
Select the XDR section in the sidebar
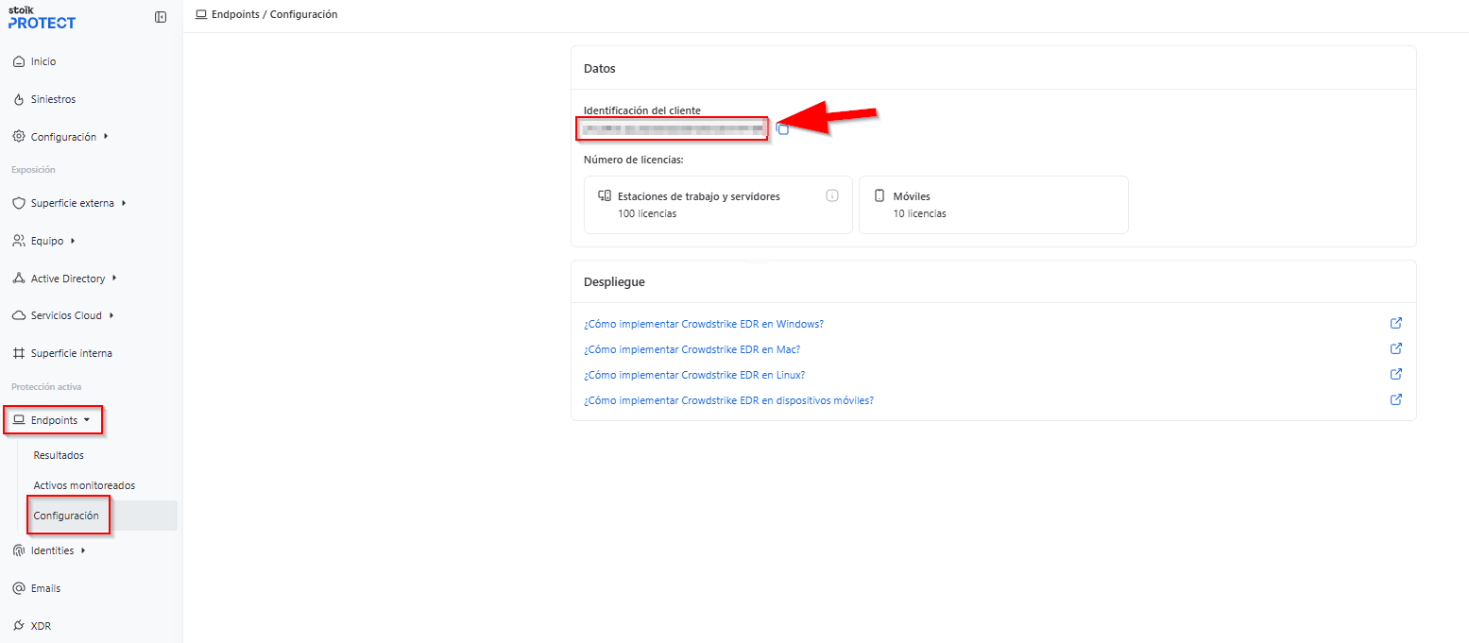tap(42, 625)
